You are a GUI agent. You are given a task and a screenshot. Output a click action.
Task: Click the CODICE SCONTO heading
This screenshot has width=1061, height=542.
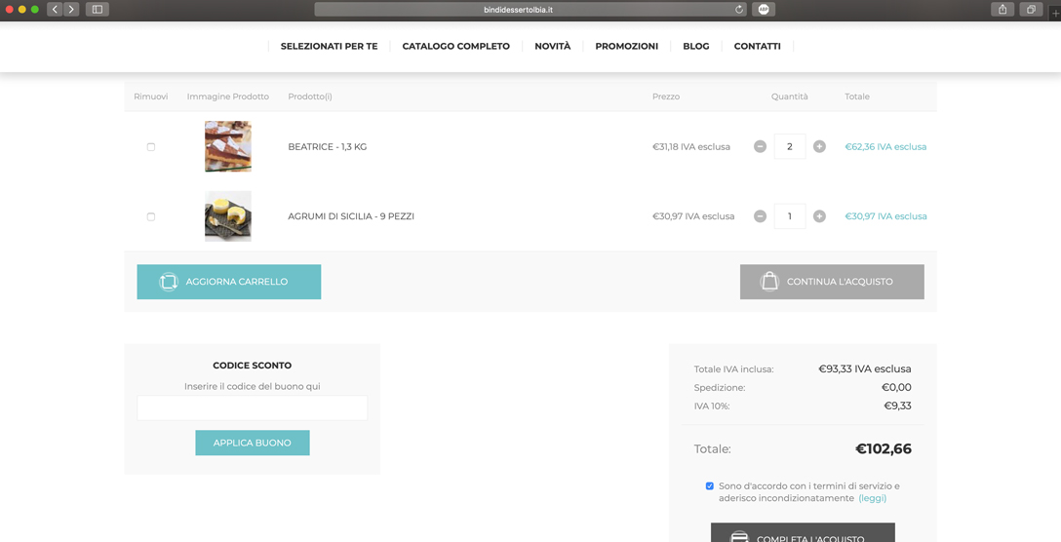click(x=253, y=366)
